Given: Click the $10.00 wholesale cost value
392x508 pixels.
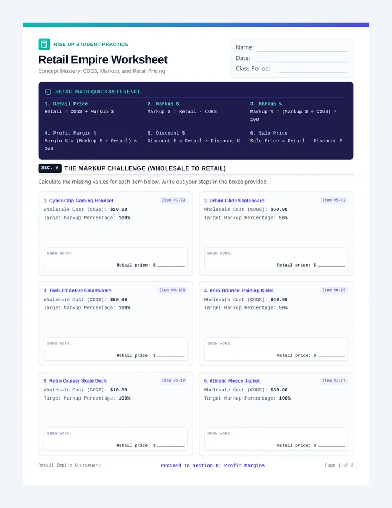Looking at the screenshot, I should [119, 390].
